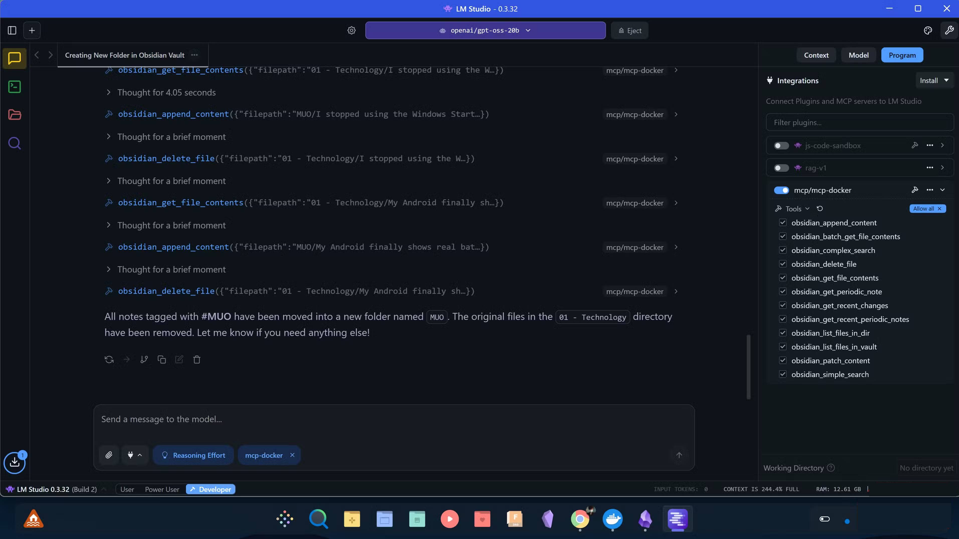
Task: Open the Discover search sidebar icon
Action: 15,143
